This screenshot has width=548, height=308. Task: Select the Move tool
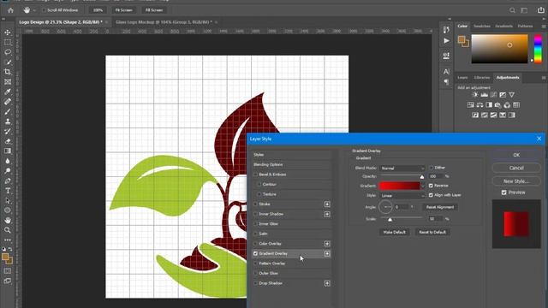coord(8,33)
